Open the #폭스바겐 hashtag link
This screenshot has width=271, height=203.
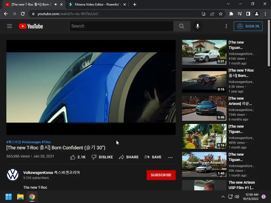14,142
